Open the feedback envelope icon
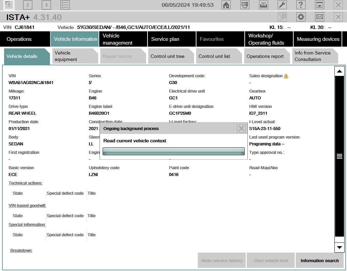The height and width of the screenshot is (271, 347). point(319,17)
